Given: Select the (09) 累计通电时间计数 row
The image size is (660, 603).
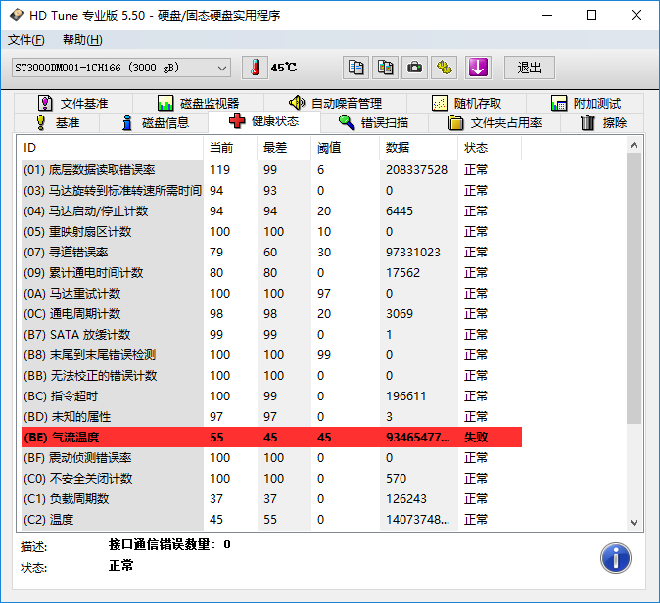Looking at the screenshot, I should coord(271,273).
